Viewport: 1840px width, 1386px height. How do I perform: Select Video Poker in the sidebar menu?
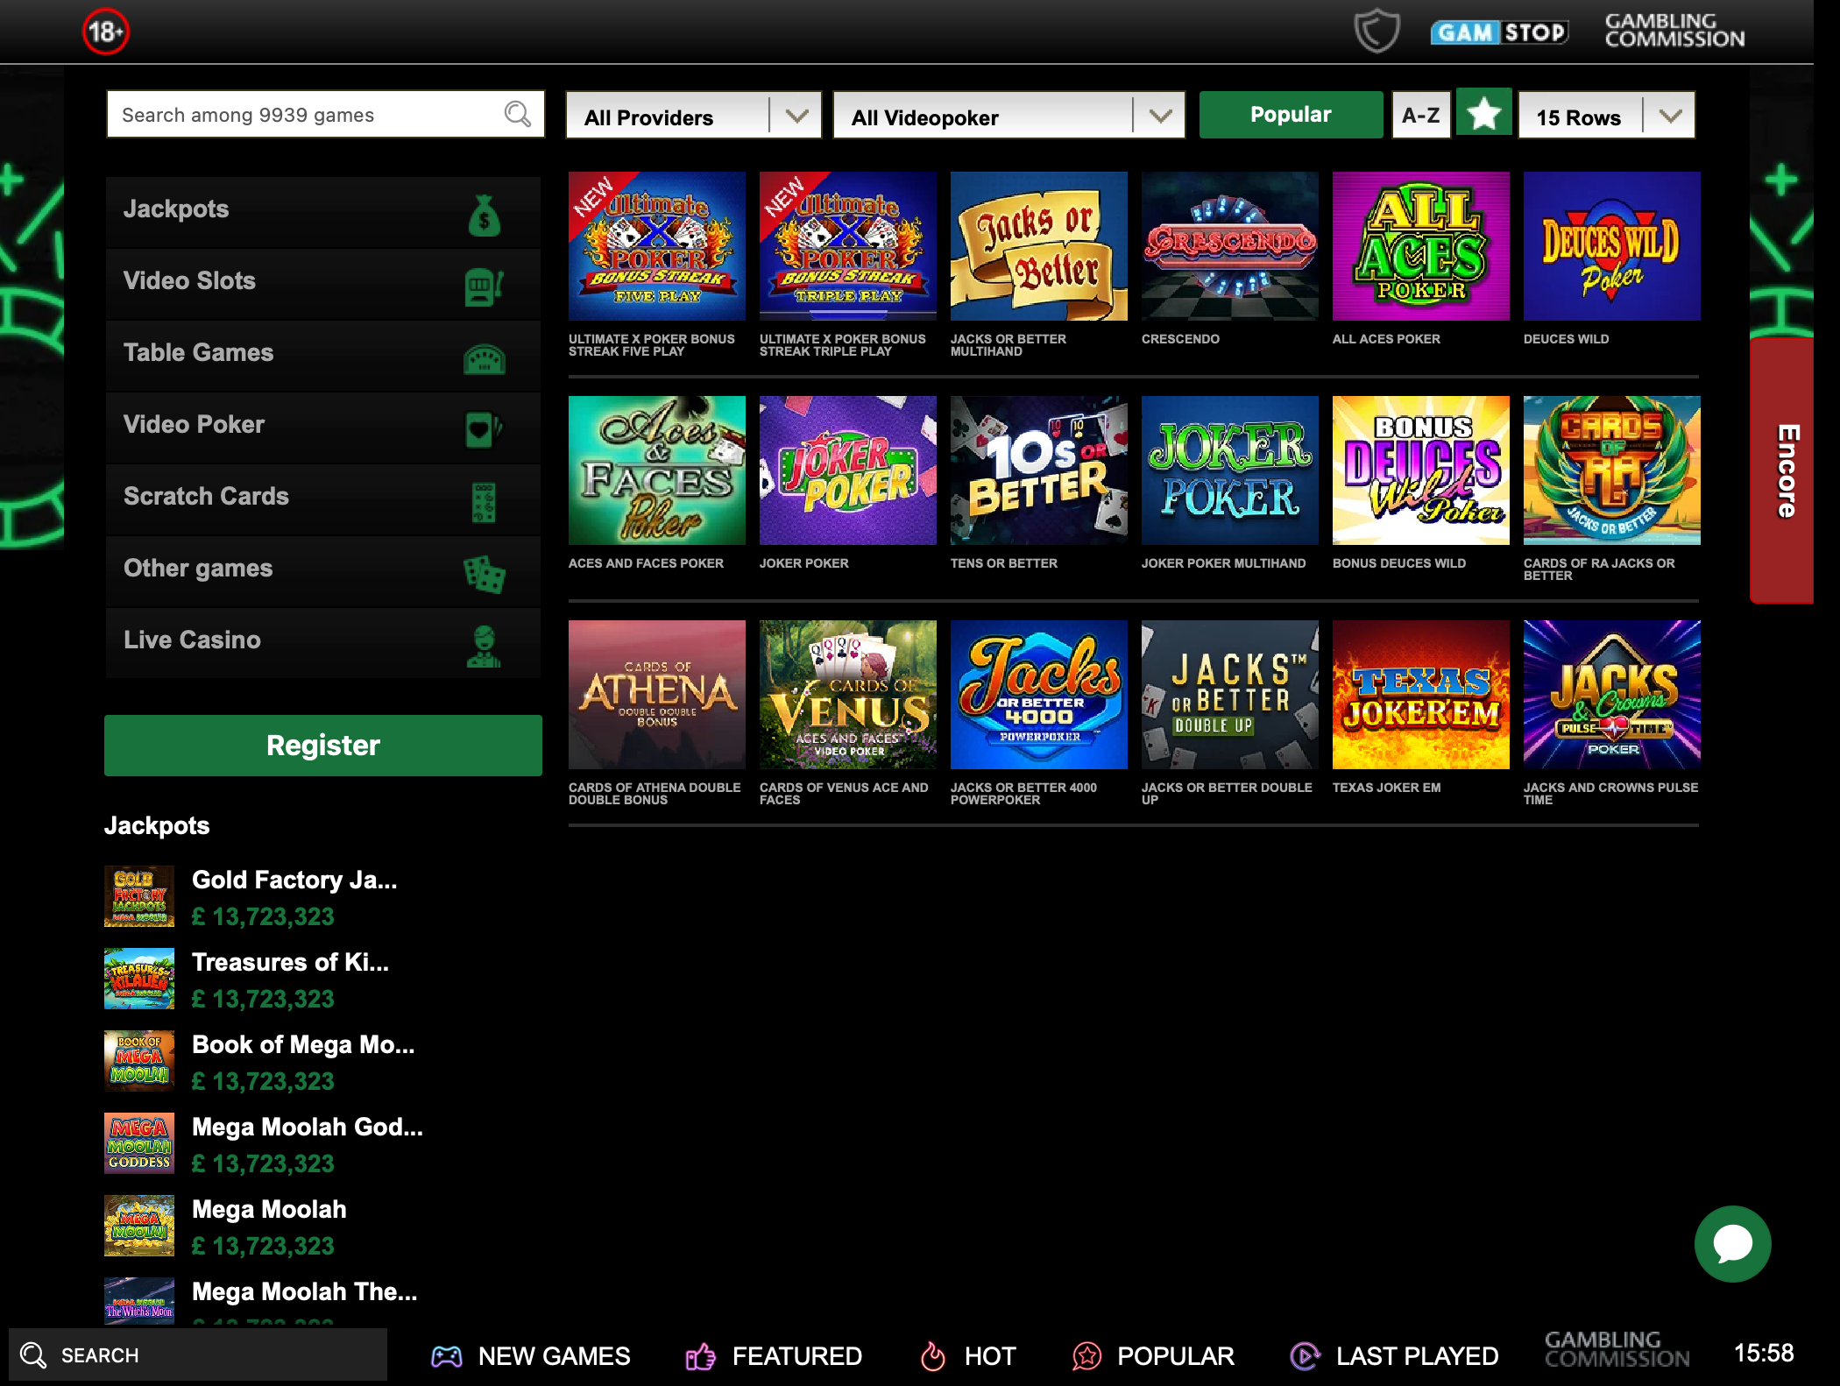(x=322, y=426)
